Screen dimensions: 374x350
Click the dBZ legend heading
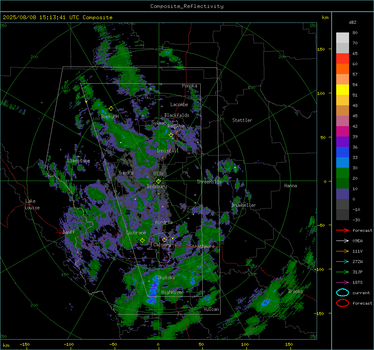(352, 22)
